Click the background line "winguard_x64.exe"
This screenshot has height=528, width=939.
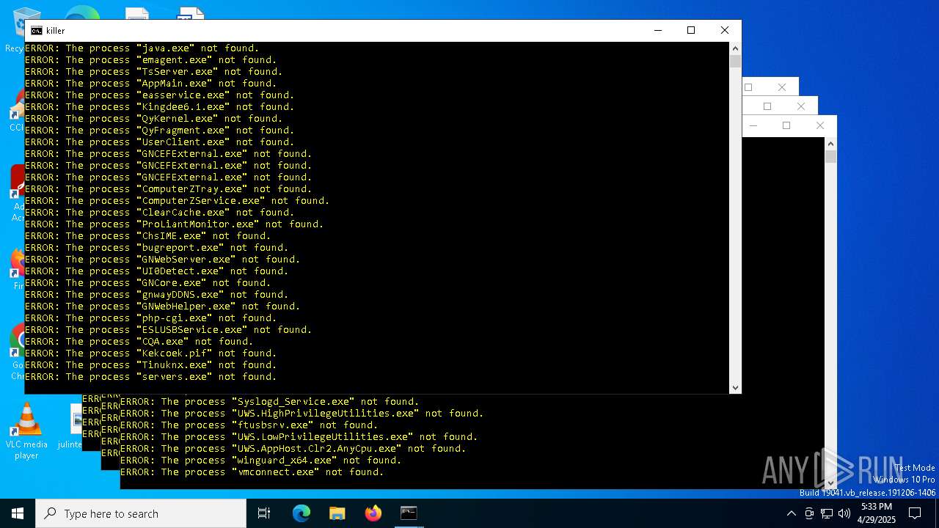pos(261,461)
